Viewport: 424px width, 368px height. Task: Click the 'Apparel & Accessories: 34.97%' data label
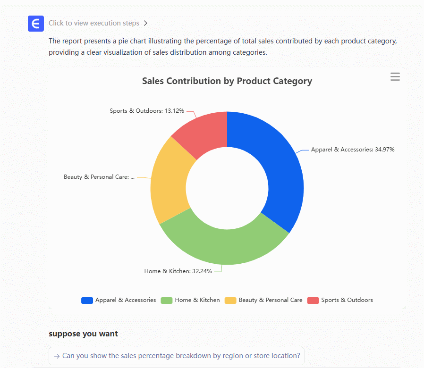[352, 150]
